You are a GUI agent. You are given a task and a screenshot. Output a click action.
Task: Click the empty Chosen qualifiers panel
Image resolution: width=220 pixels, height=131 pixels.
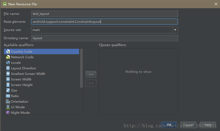point(138,82)
